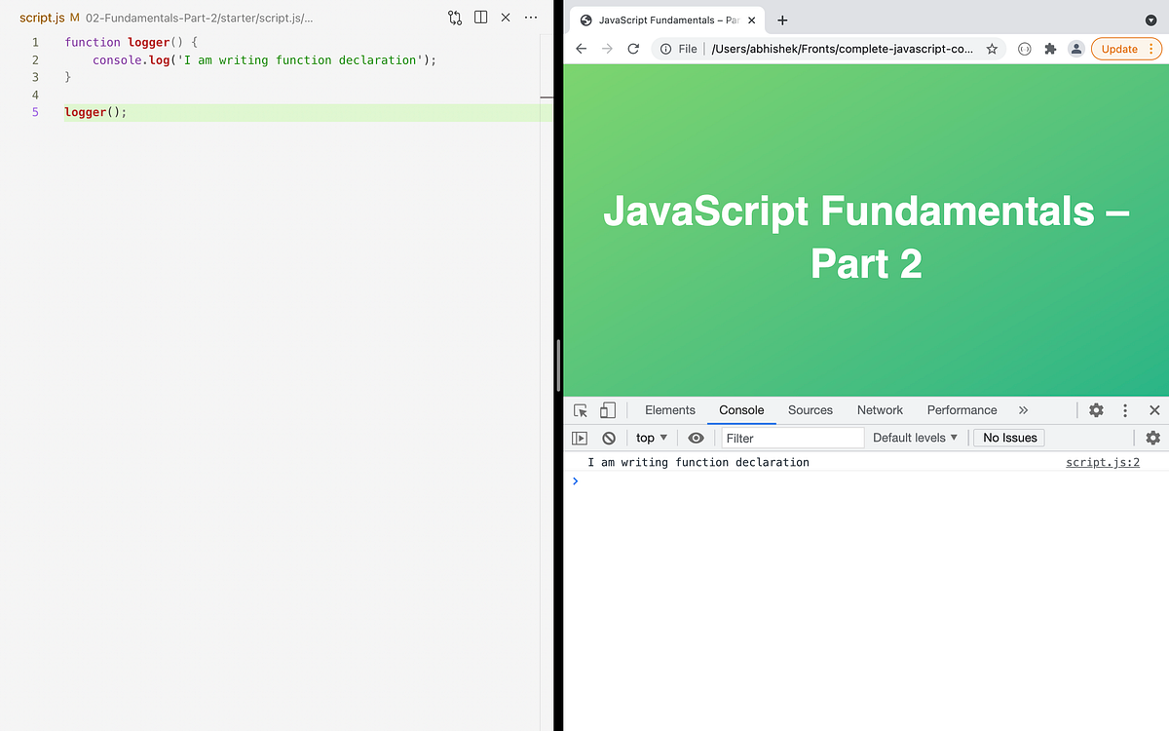Open the 'Default levels' dropdown
This screenshot has height=731, width=1169.
point(914,438)
